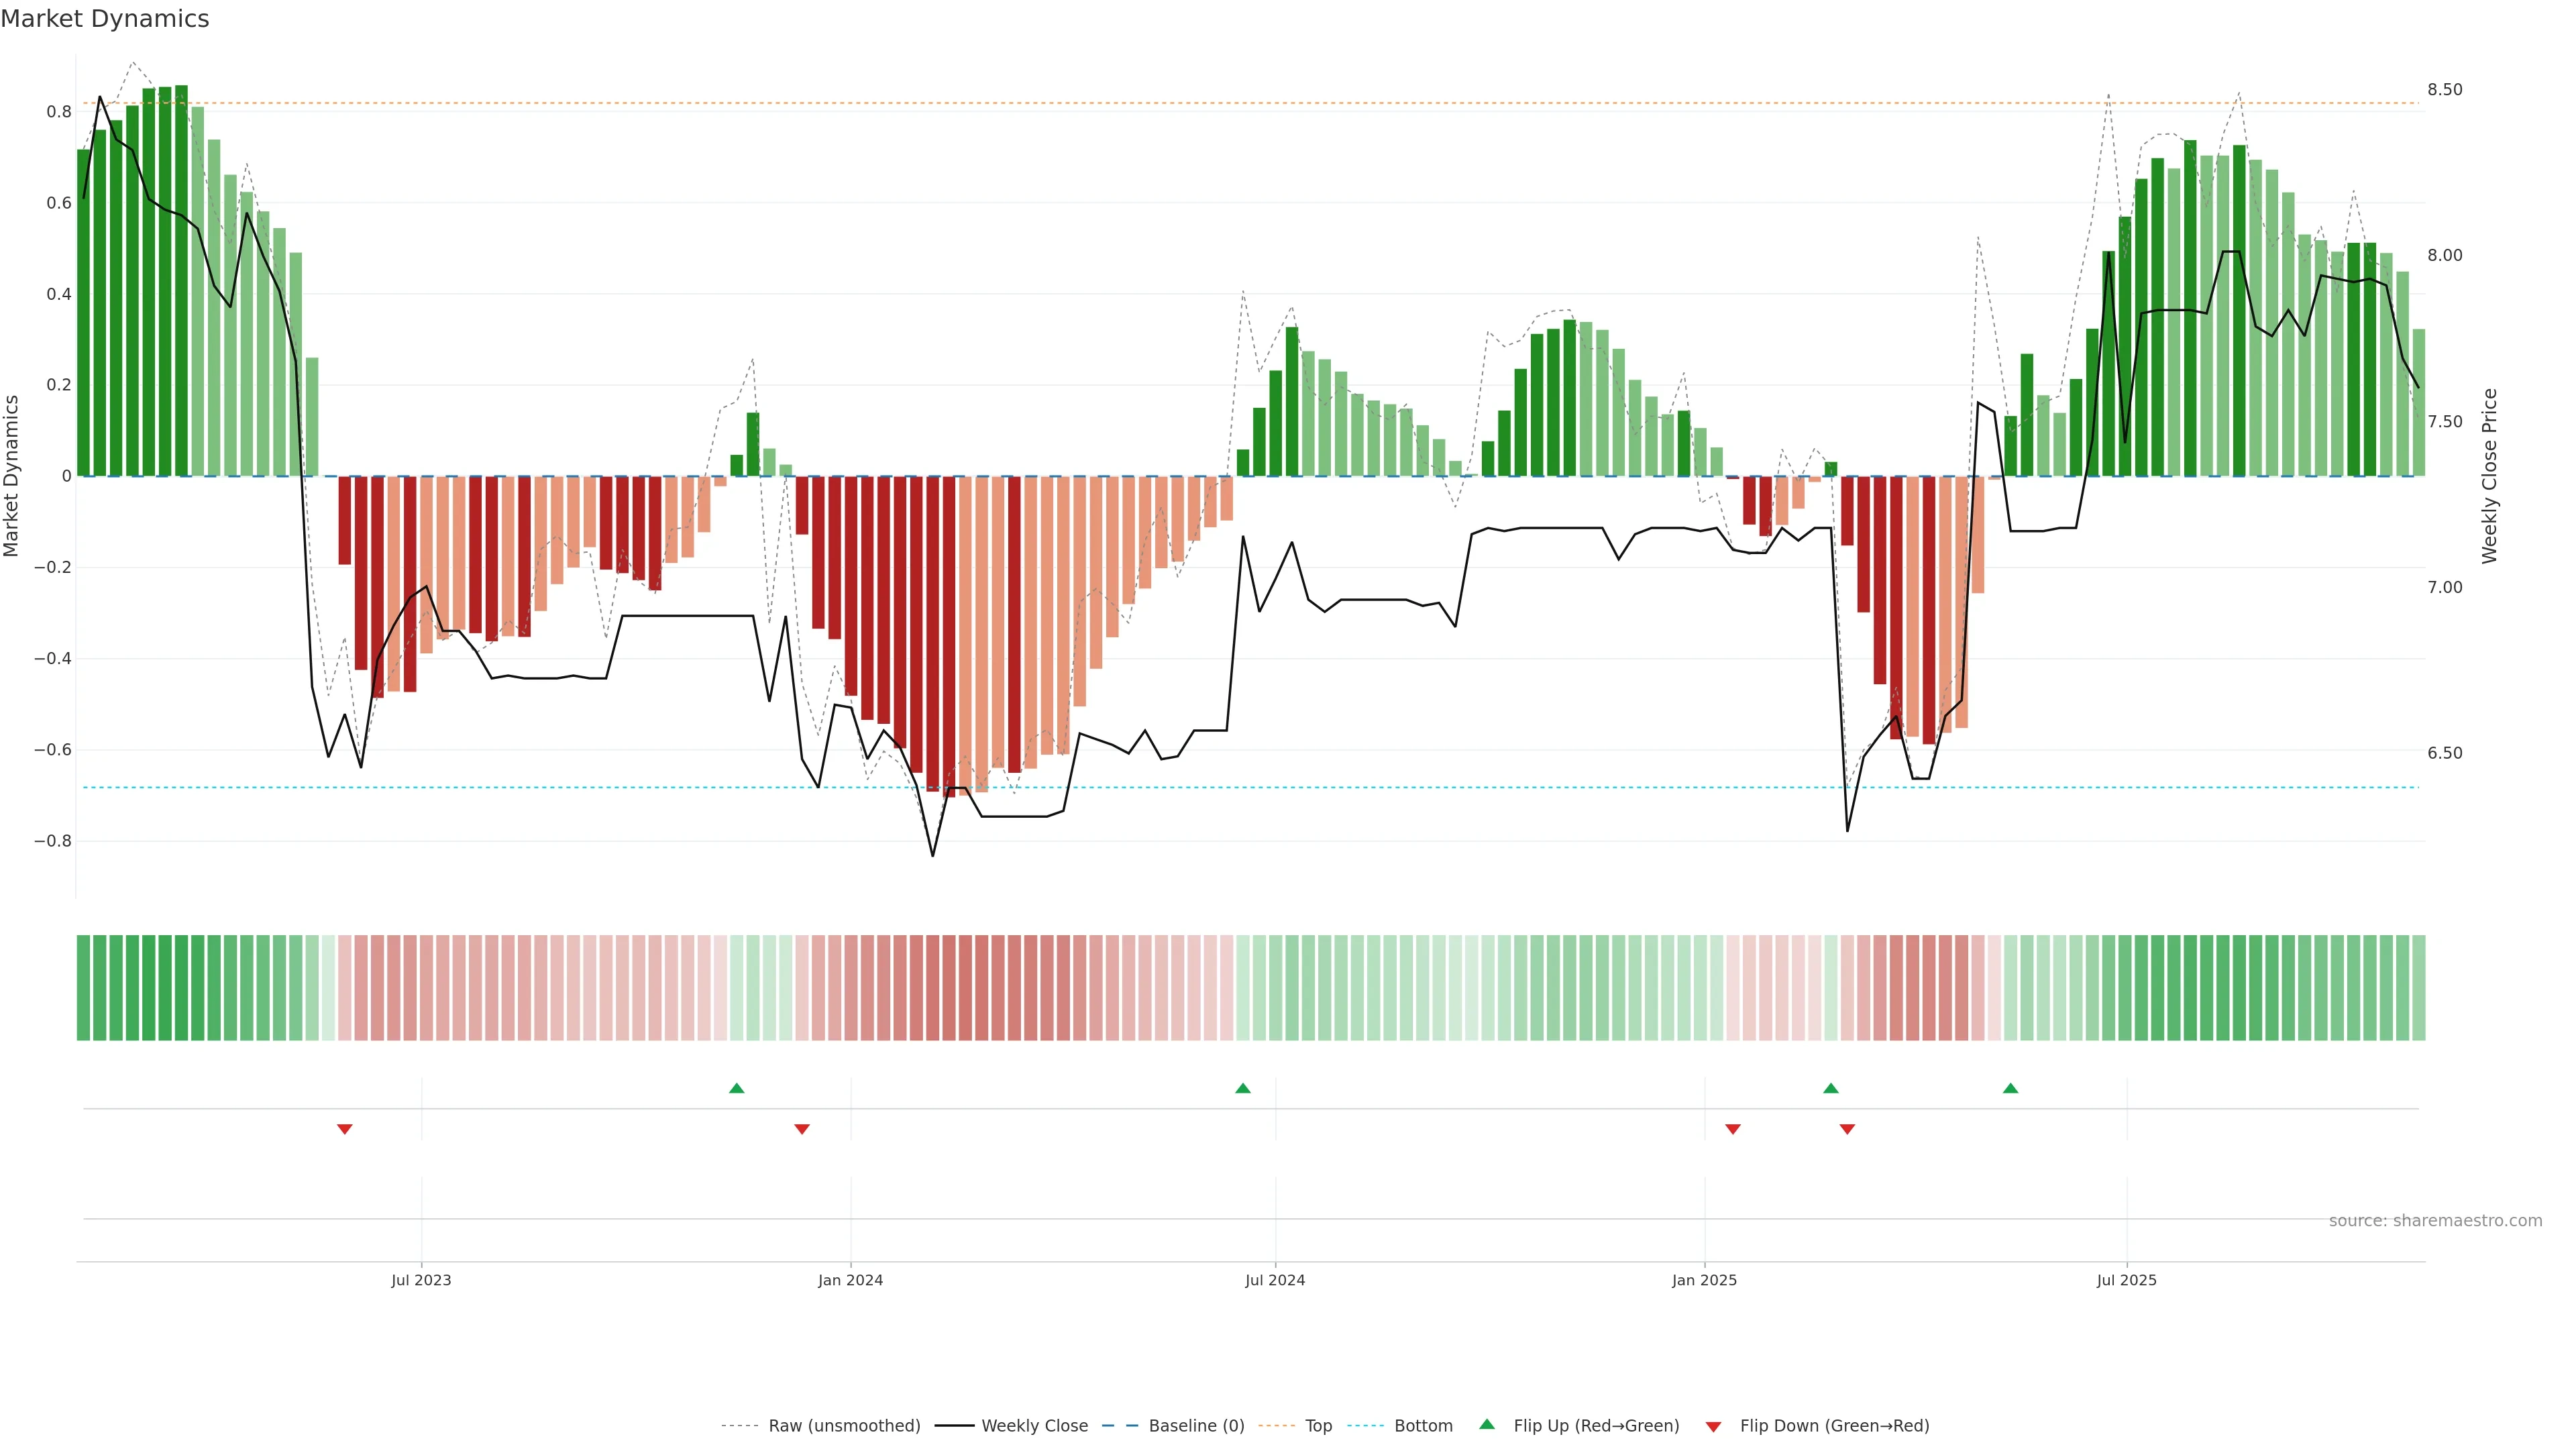Select the Jan 2025 x-axis label
Screen dimensions: 2576x1449
tap(1704, 1280)
